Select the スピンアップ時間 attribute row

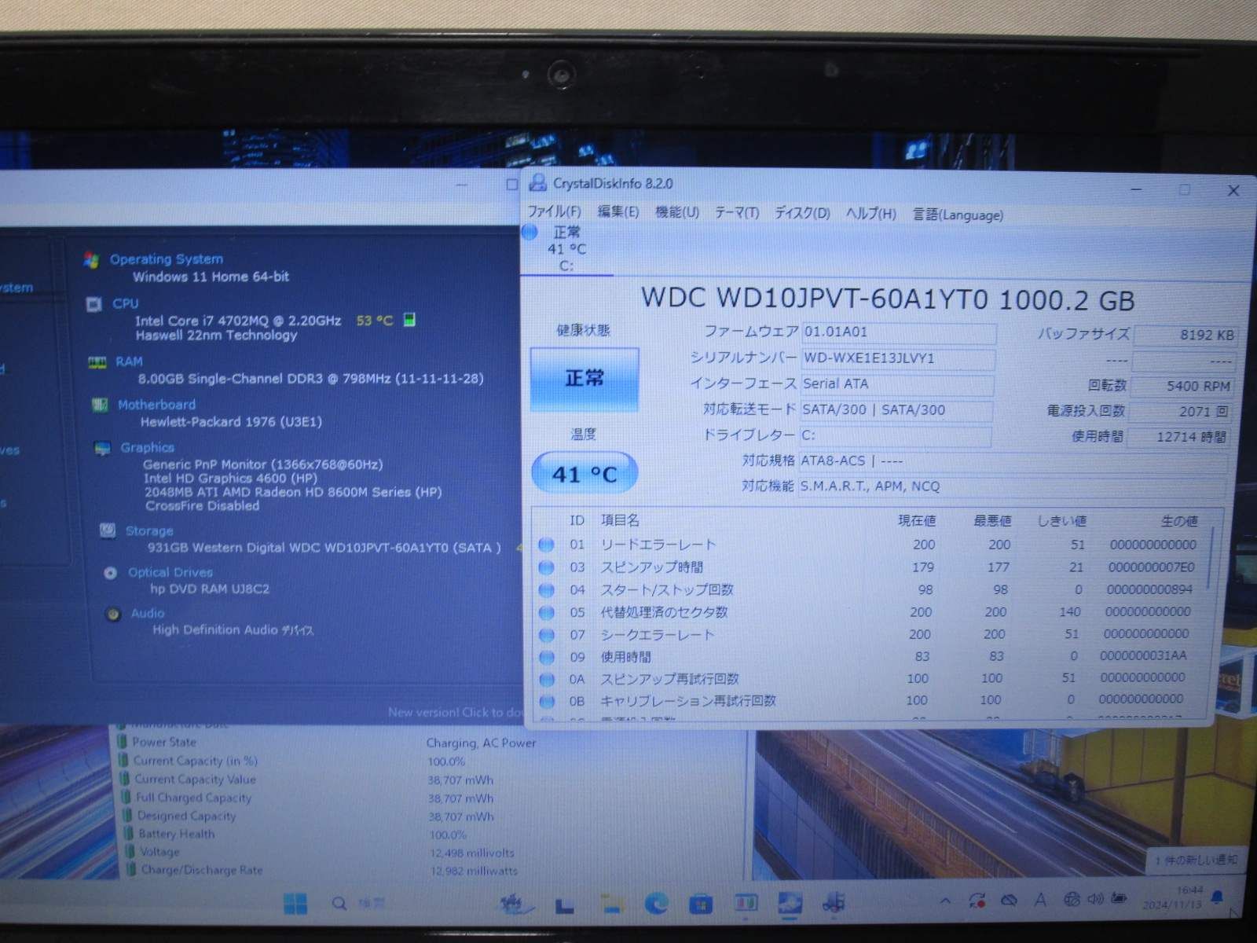click(870, 567)
